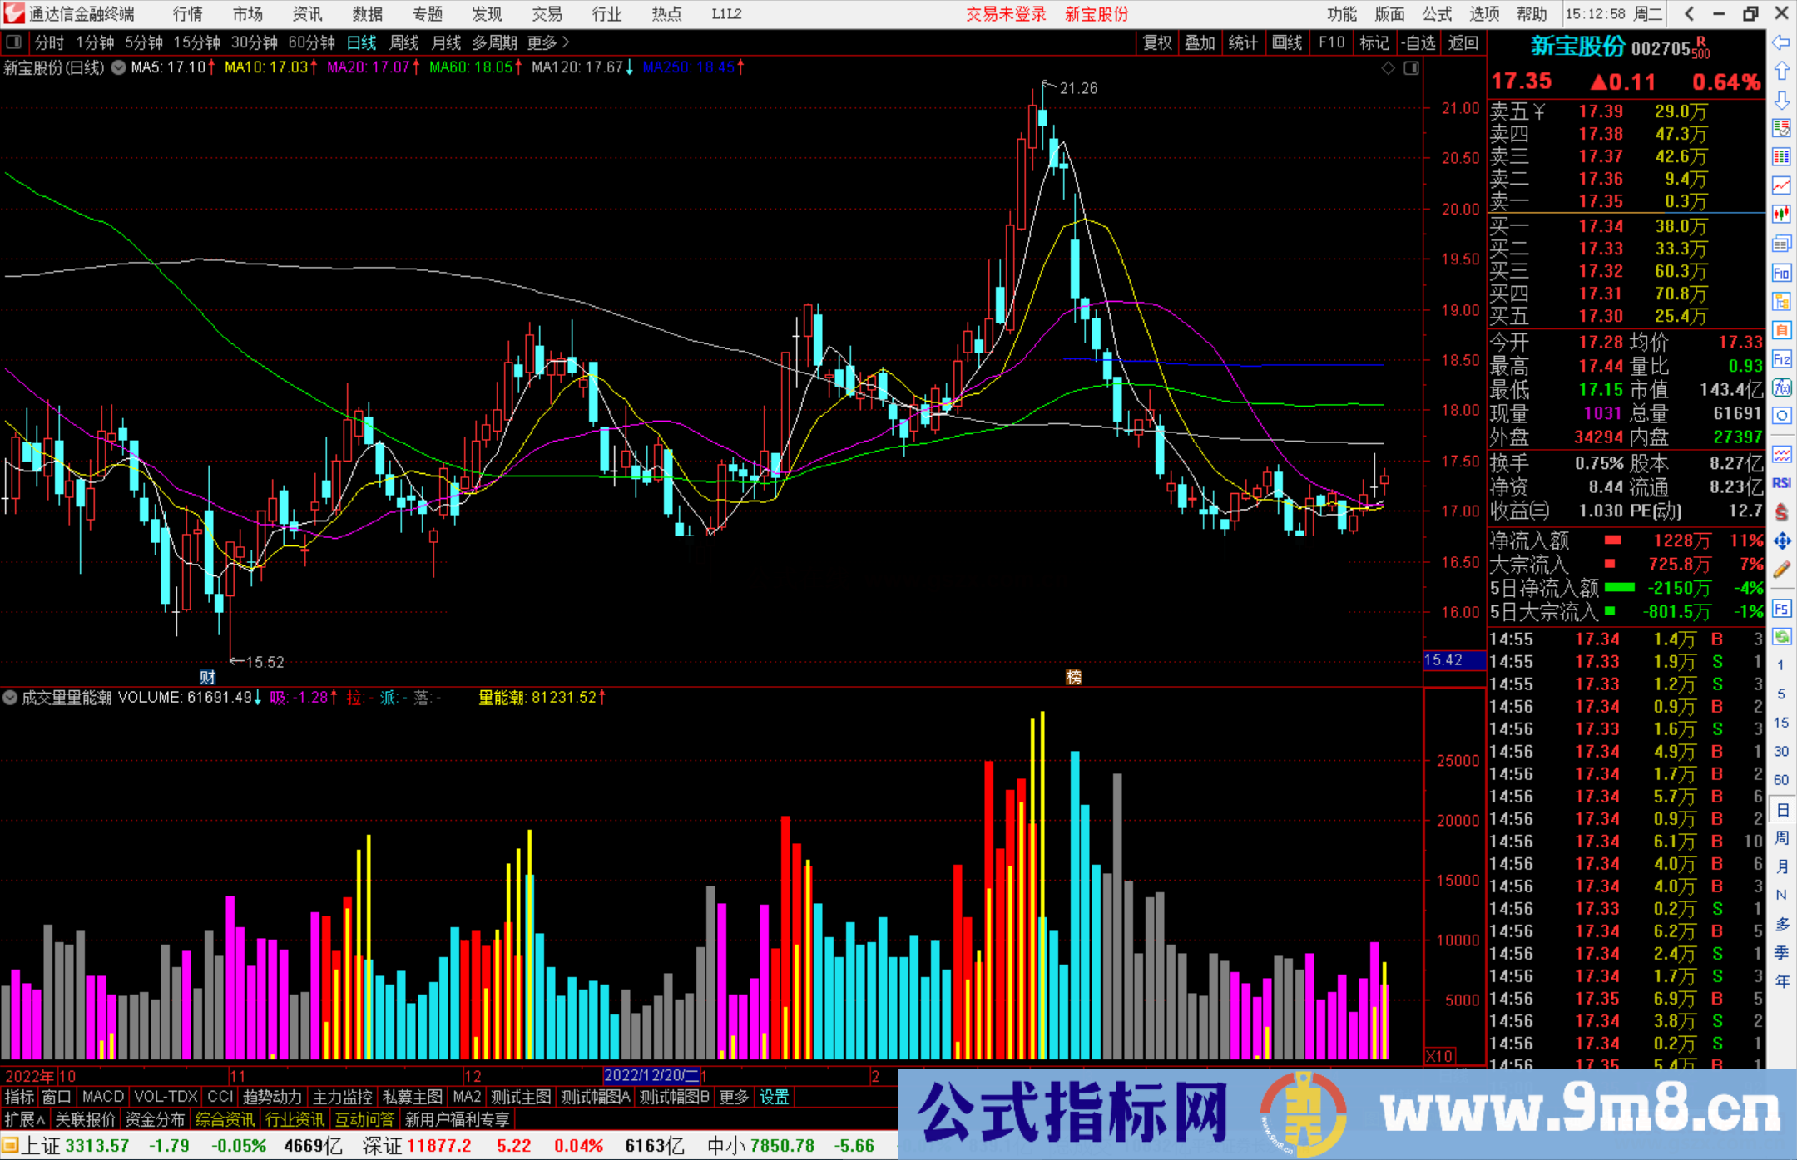Toggle the chart panel layout icon top right

(1412, 68)
